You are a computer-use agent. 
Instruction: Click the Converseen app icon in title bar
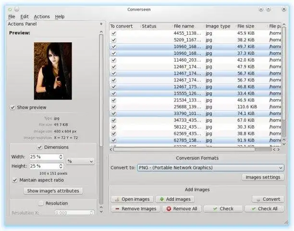[x=10, y=9]
